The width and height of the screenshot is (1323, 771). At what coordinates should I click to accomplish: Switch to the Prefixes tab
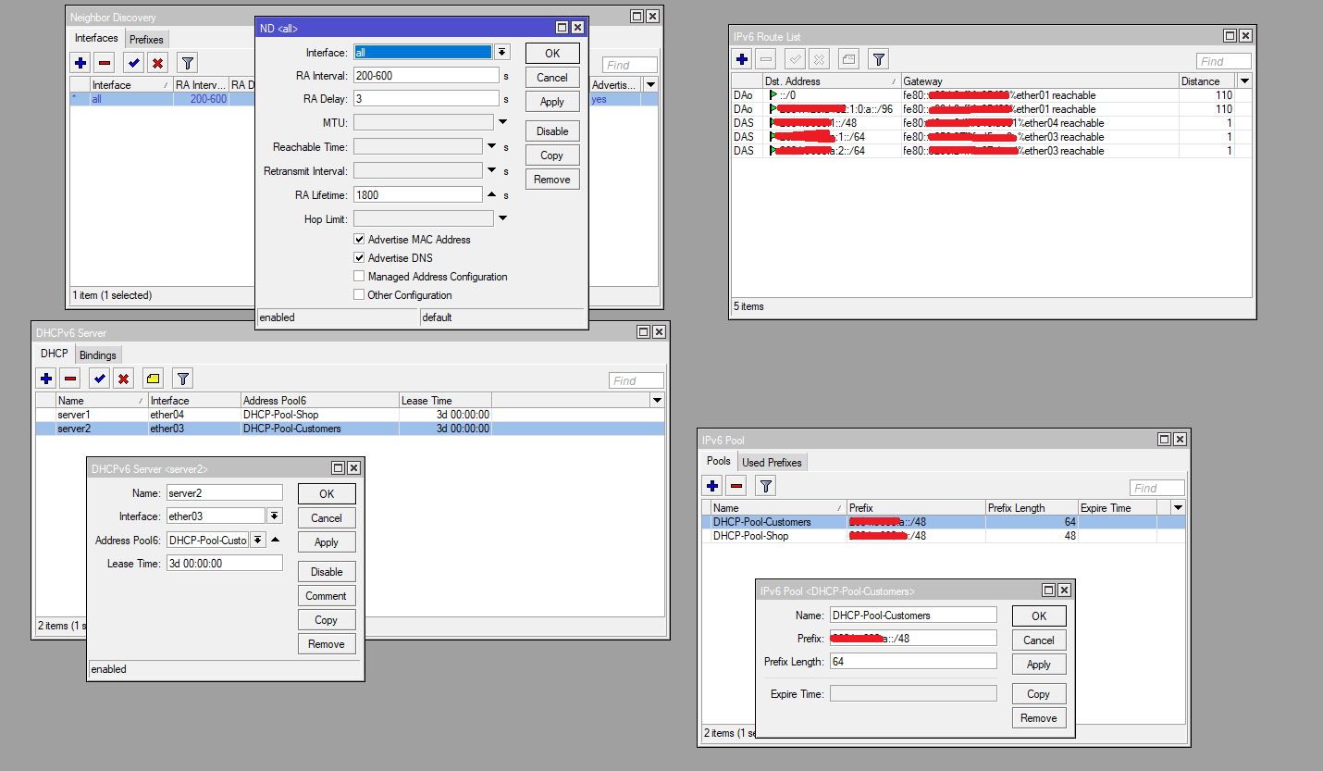coord(147,38)
